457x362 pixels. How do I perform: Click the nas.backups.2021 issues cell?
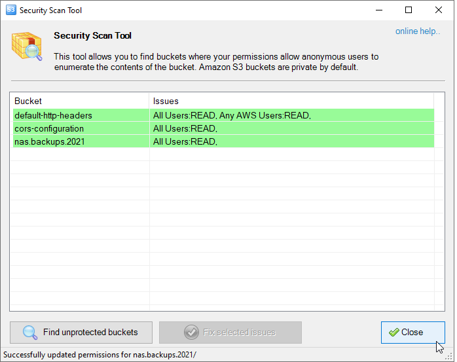292,141
